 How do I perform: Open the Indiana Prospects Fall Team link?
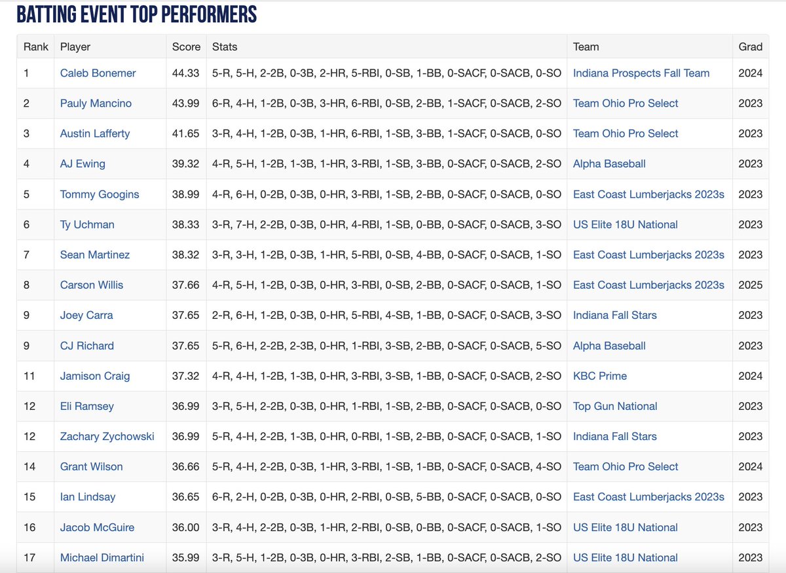pyautogui.click(x=641, y=73)
